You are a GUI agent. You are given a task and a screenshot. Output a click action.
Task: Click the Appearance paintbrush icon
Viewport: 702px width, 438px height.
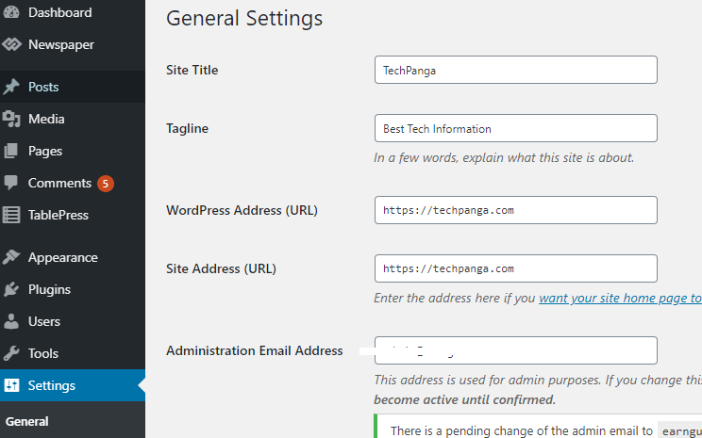tap(11, 257)
